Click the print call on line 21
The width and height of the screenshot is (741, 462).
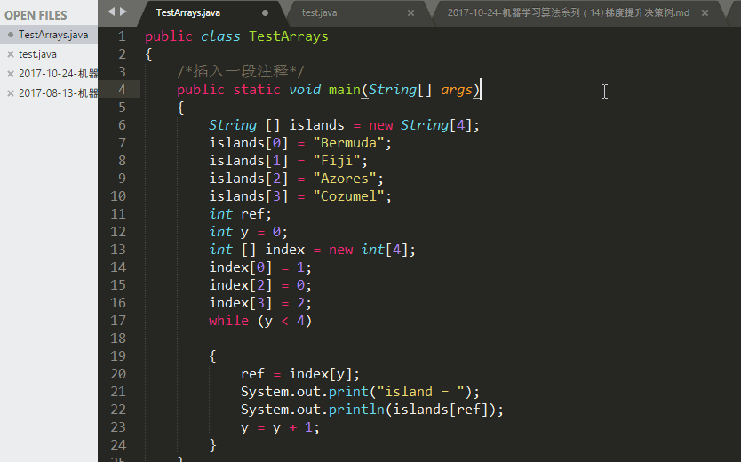[x=360, y=392]
